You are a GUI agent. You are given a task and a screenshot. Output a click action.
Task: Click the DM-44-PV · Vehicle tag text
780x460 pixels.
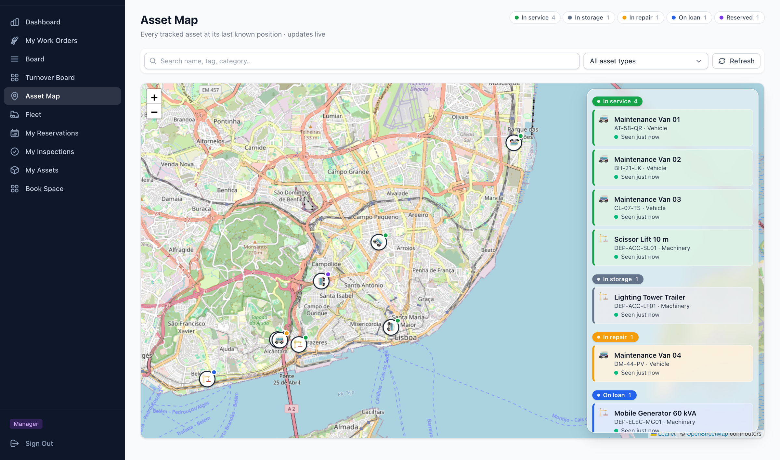coord(642,364)
